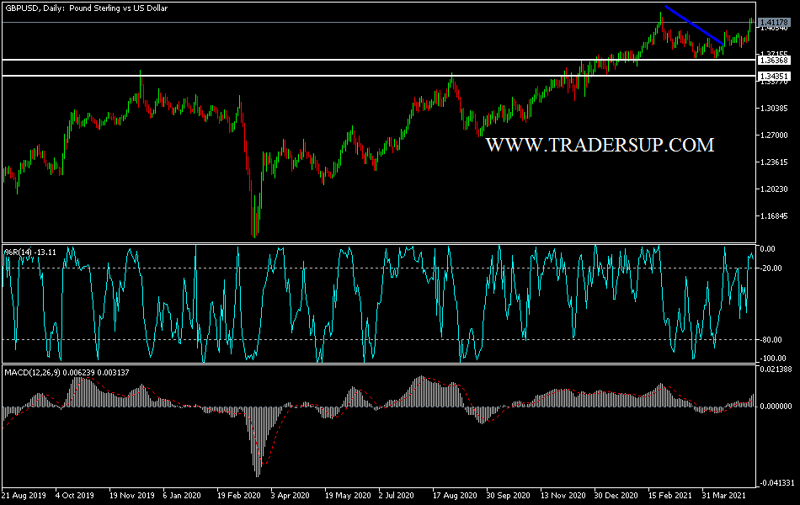Select the current price tag 1.41178

click(x=774, y=20)
